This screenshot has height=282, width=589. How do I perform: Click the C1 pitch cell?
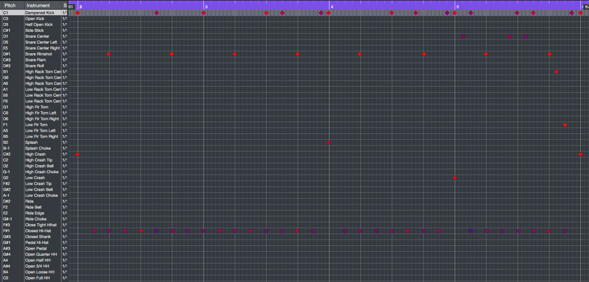(6, 13)
